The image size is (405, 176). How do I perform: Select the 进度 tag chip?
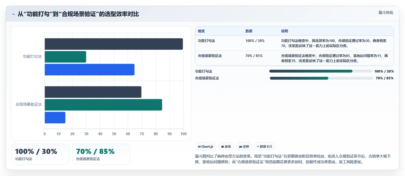tap(244, 147)
